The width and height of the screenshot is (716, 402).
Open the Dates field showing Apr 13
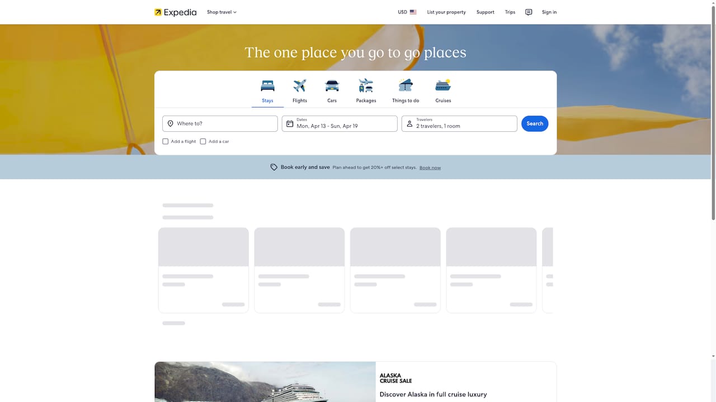339,123
